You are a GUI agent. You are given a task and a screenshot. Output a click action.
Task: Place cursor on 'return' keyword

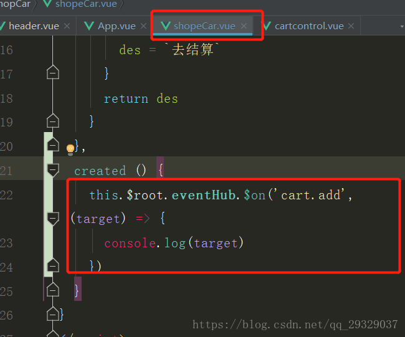click(126, 99)
